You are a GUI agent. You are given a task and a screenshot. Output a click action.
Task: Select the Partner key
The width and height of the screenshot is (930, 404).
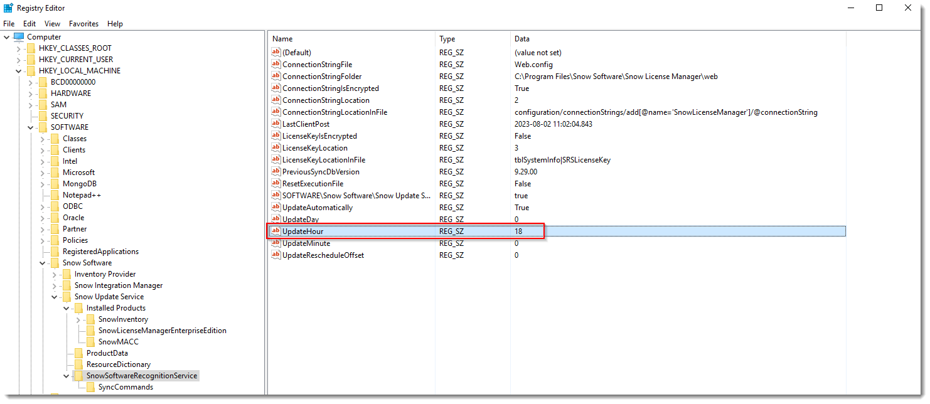pyautogui.click(x=75, y=229)
